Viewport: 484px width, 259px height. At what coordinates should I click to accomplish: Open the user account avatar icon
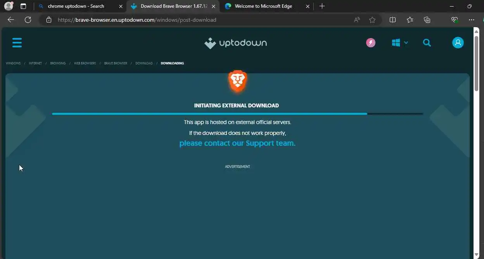point(458,43)
